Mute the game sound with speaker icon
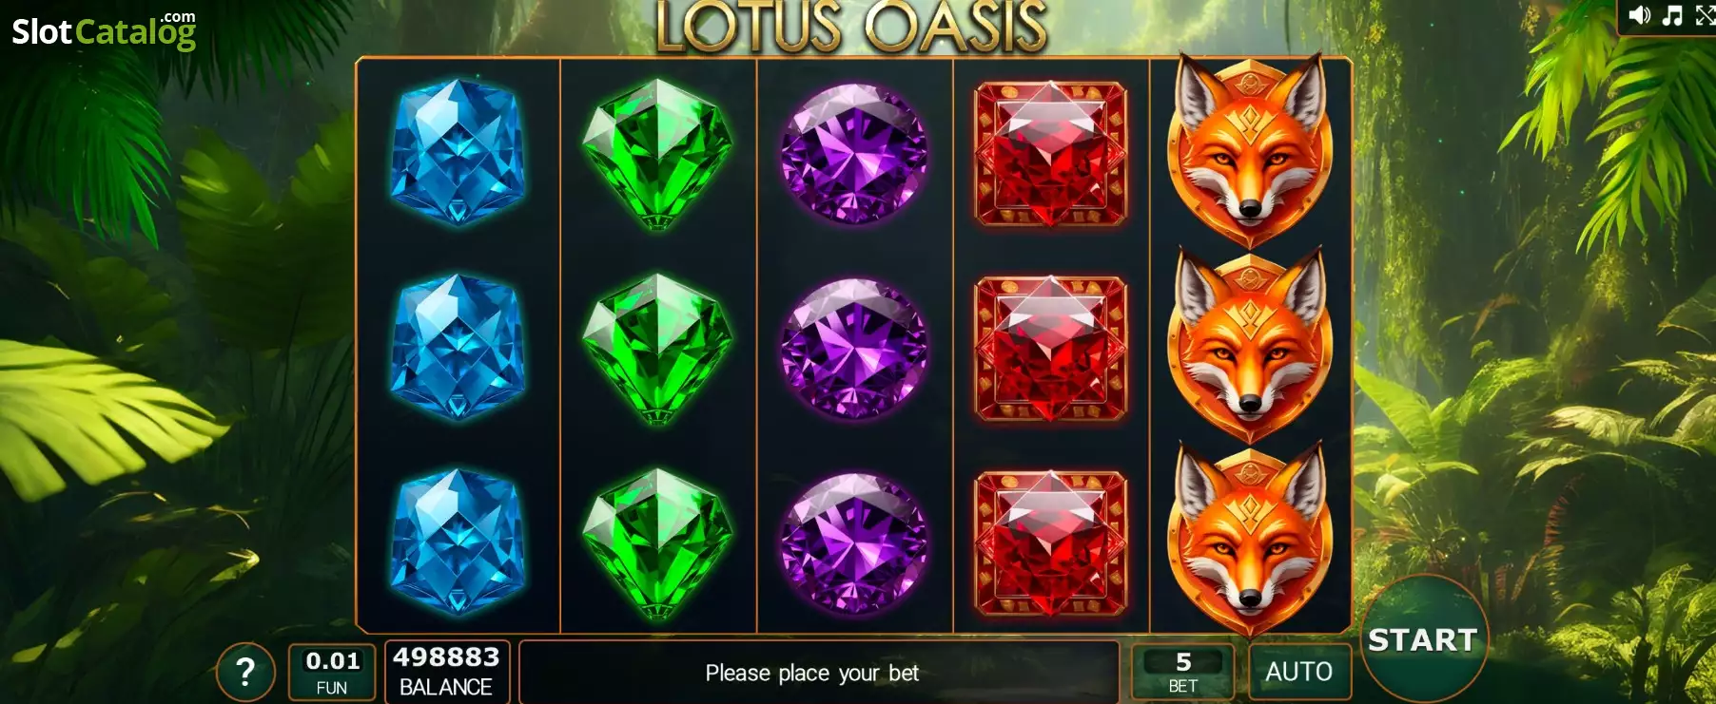1716x704 pixels. [x=1639, y=14]
